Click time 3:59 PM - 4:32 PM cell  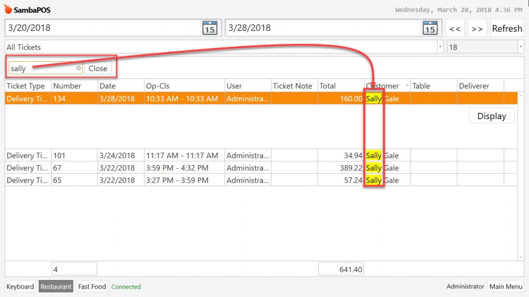click(x=184, y=168)
